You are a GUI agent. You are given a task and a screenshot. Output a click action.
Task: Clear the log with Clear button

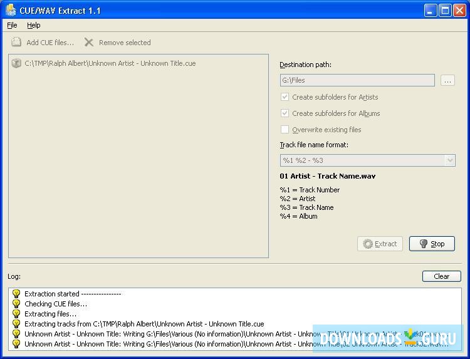click(x=442, y=276)
